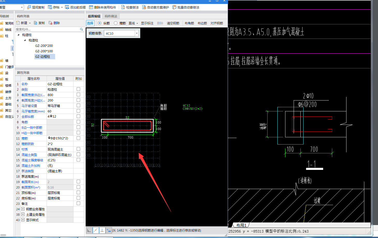This screenshot has width=378, height=238.
Task: Click the 清空钢筋 button
Action: [173, 23]
